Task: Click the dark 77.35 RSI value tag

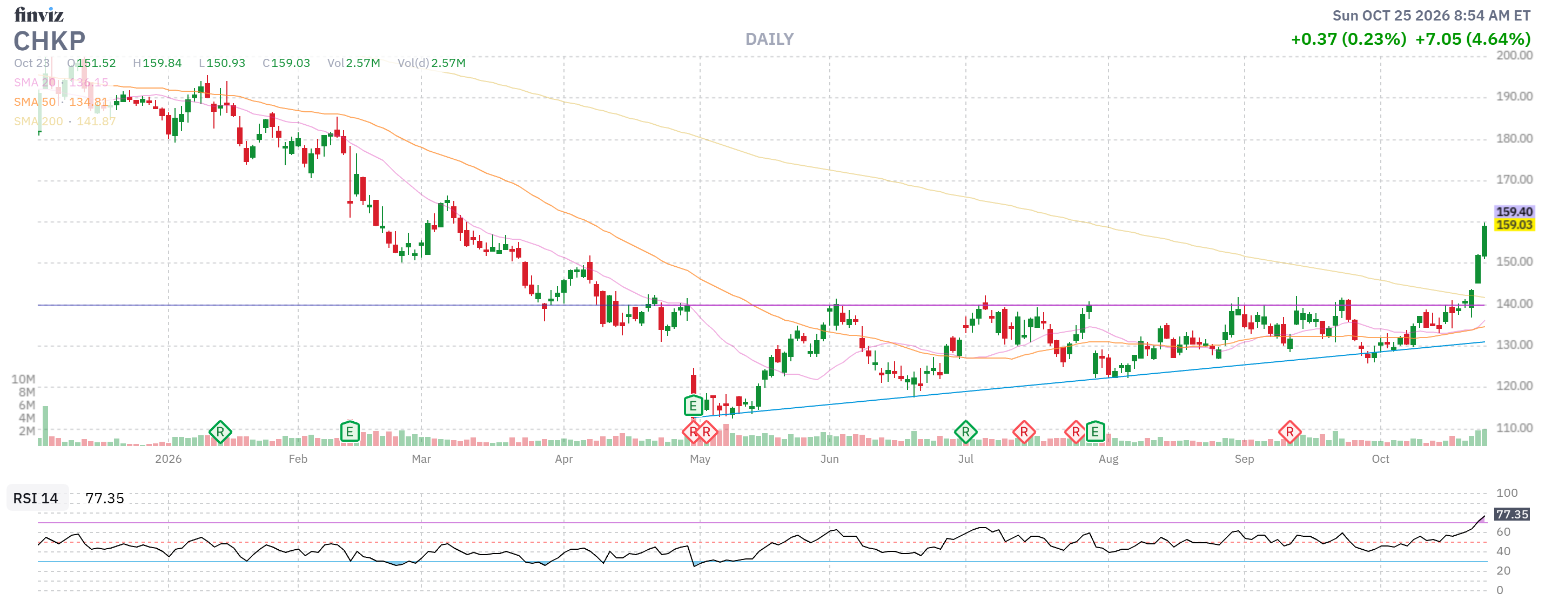Action: click(1512, 514)
